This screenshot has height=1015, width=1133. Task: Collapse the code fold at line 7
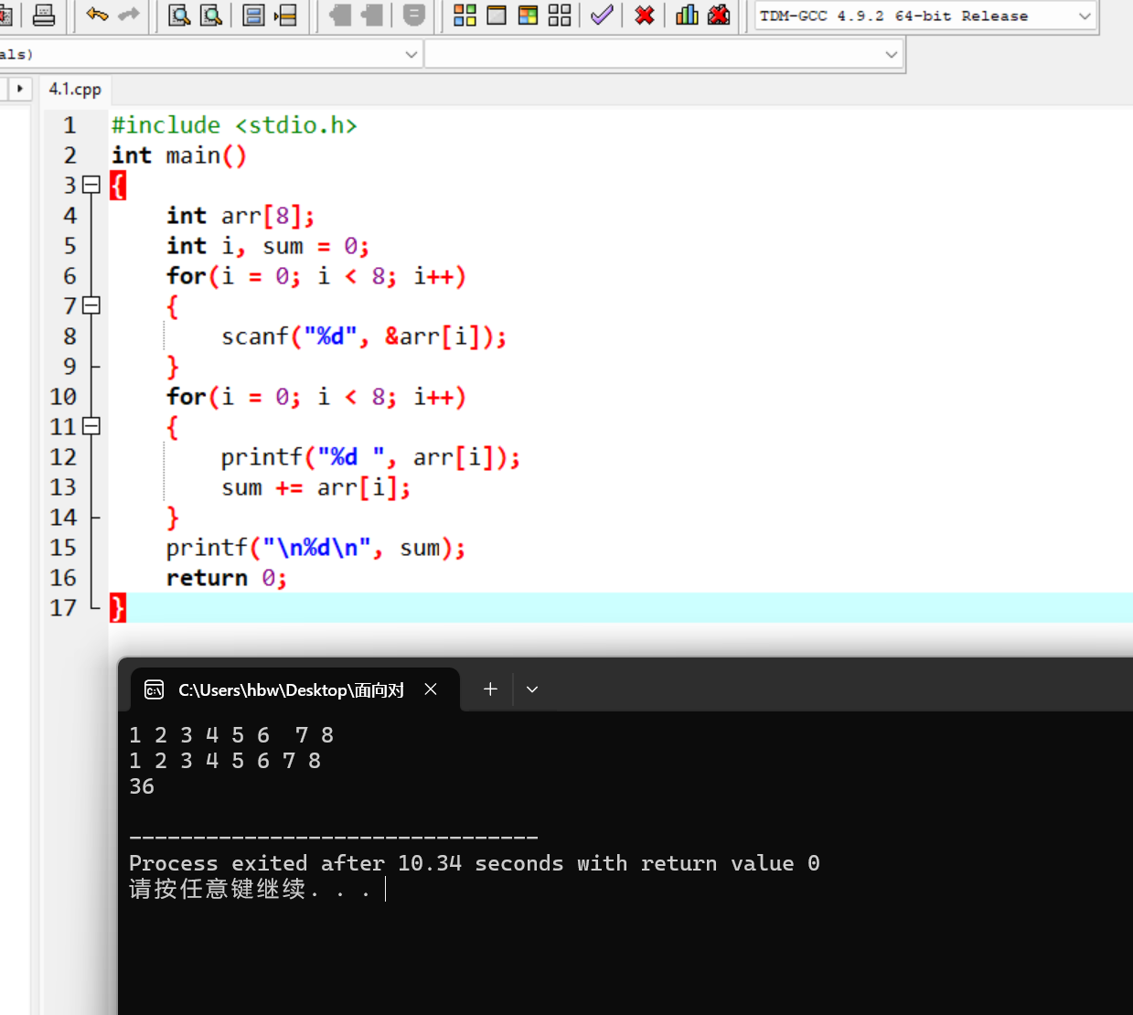pos(91,305)
